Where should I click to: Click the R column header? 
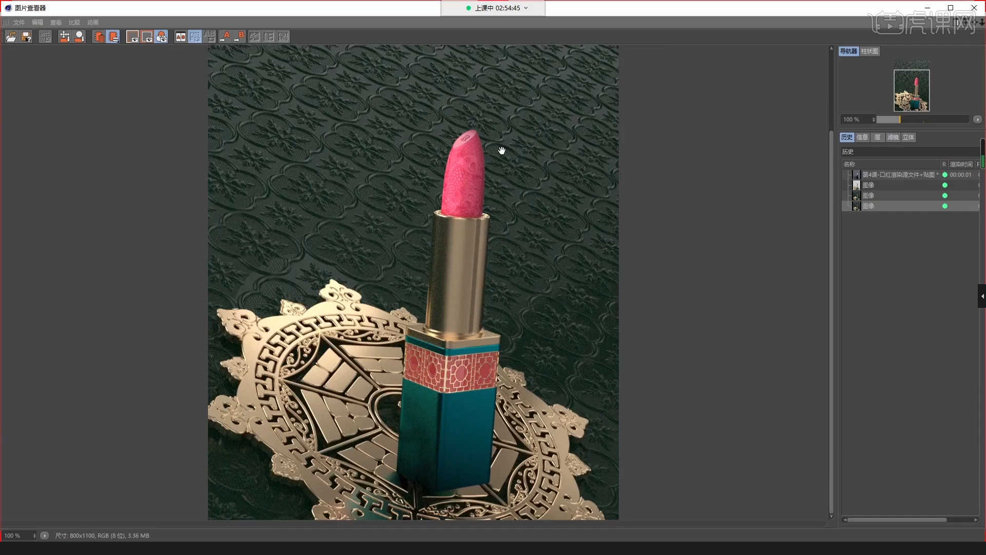(944, 164)
